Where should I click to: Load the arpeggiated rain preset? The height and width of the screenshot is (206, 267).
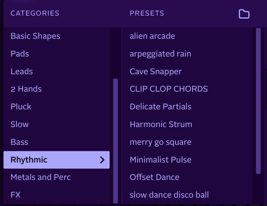[x=160, y=54]
